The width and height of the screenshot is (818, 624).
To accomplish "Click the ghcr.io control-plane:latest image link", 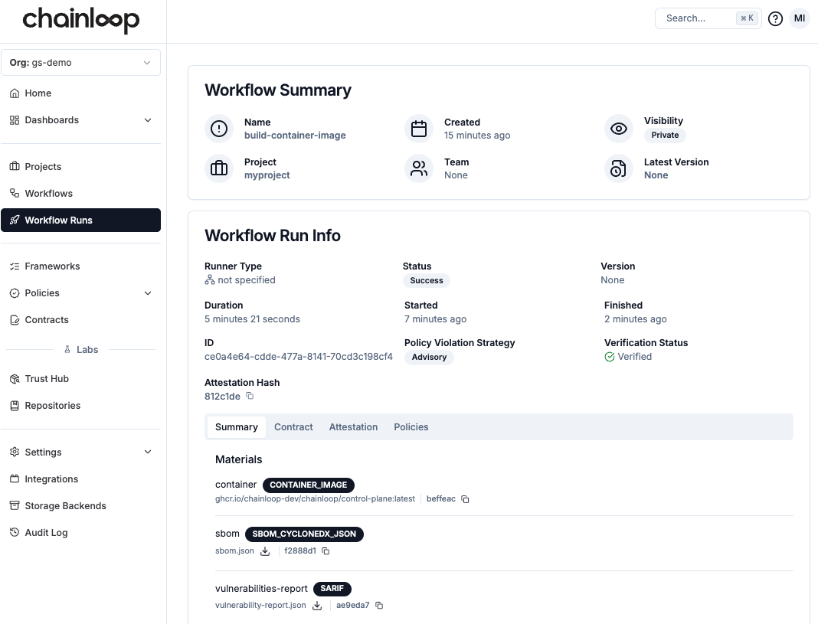I will pyautogui.click(x=315, y=499).
